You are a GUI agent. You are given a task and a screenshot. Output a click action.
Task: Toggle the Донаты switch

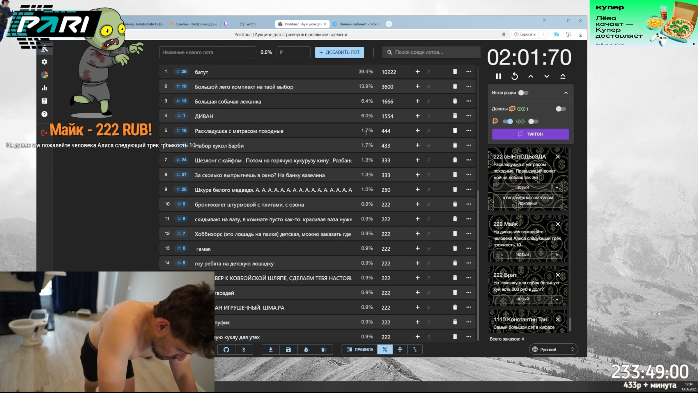click(x=561, y=109)
